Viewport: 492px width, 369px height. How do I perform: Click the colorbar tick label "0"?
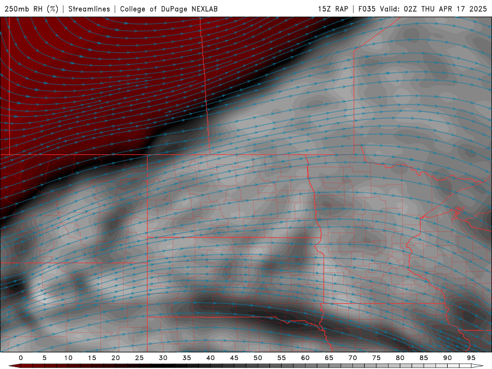click(21, 358)
